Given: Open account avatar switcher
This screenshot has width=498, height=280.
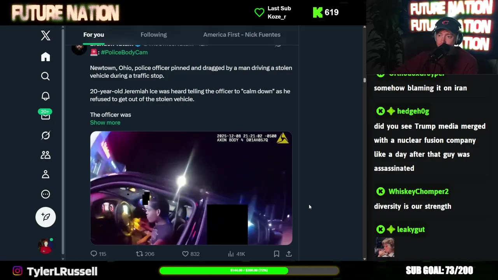Looking at the screenshot, I should pos(45,246).
